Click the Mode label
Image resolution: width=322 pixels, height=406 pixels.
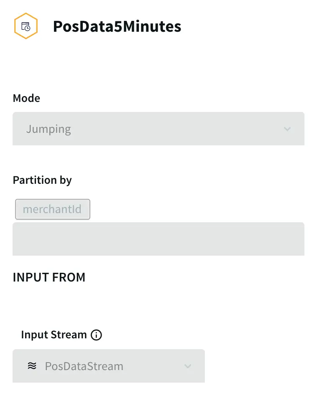coord(26,98)
